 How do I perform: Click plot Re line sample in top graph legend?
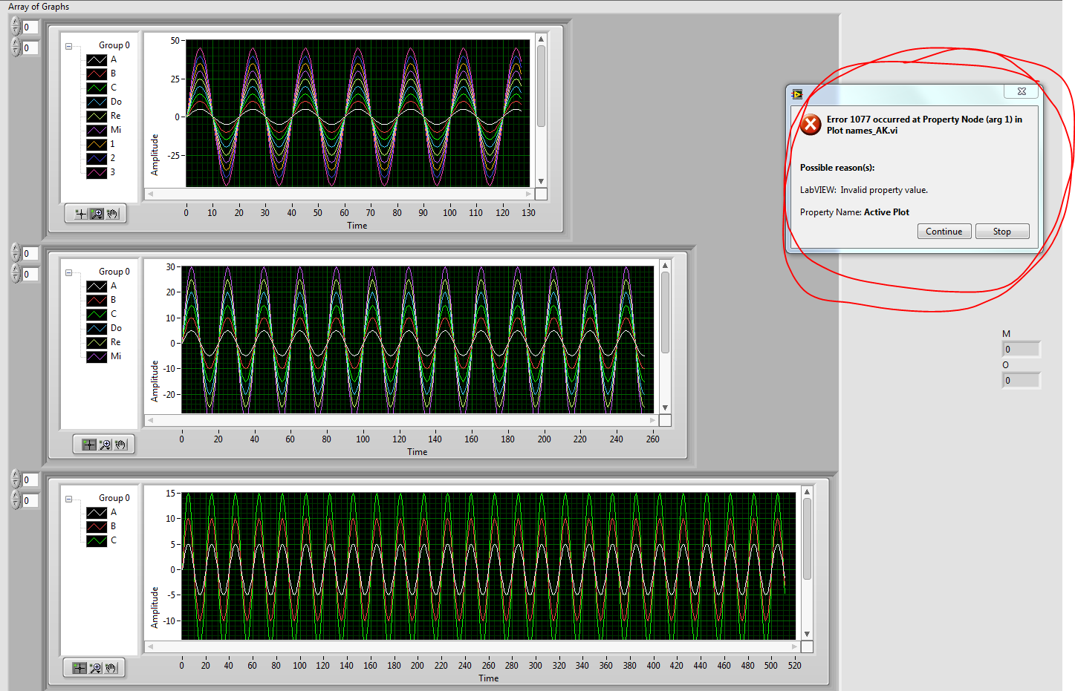(97, 116)
